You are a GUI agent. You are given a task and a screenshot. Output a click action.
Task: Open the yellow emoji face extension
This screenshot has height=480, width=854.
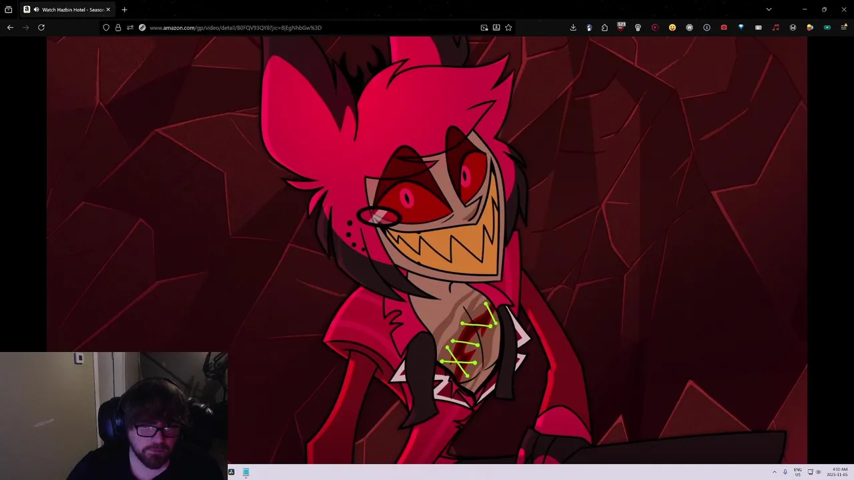tap(672, 27)
